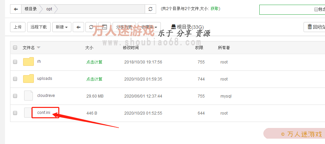Click the 29.60 MB size cell
The height and width of the screenshot is (144, 325).
tap(95, 96)
